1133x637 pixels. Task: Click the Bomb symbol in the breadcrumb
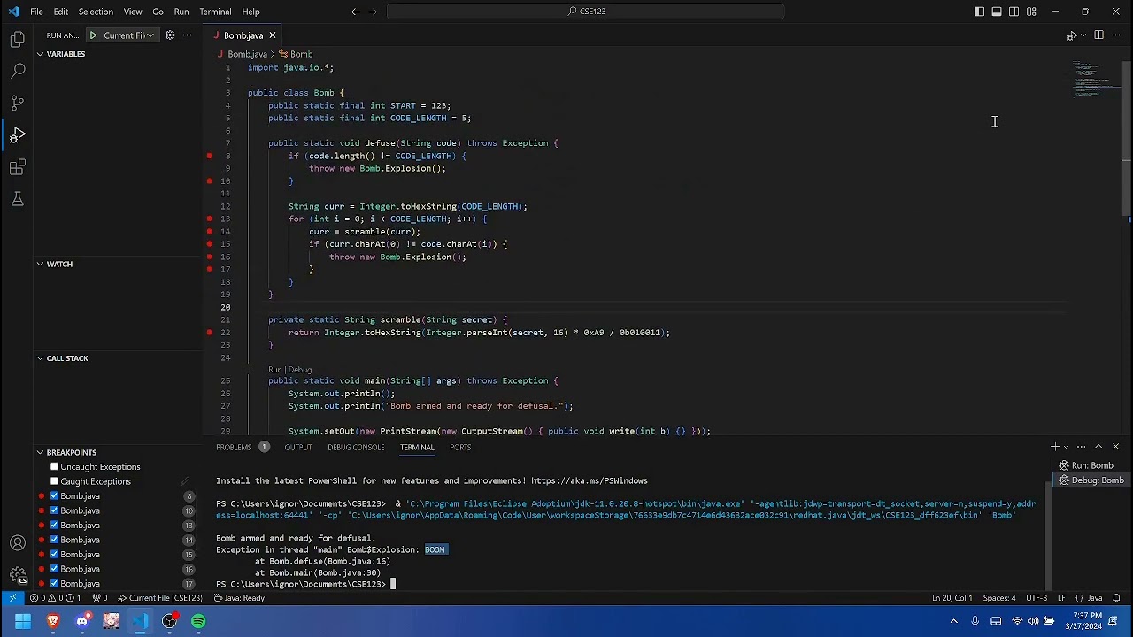click(x=301, y=54)
